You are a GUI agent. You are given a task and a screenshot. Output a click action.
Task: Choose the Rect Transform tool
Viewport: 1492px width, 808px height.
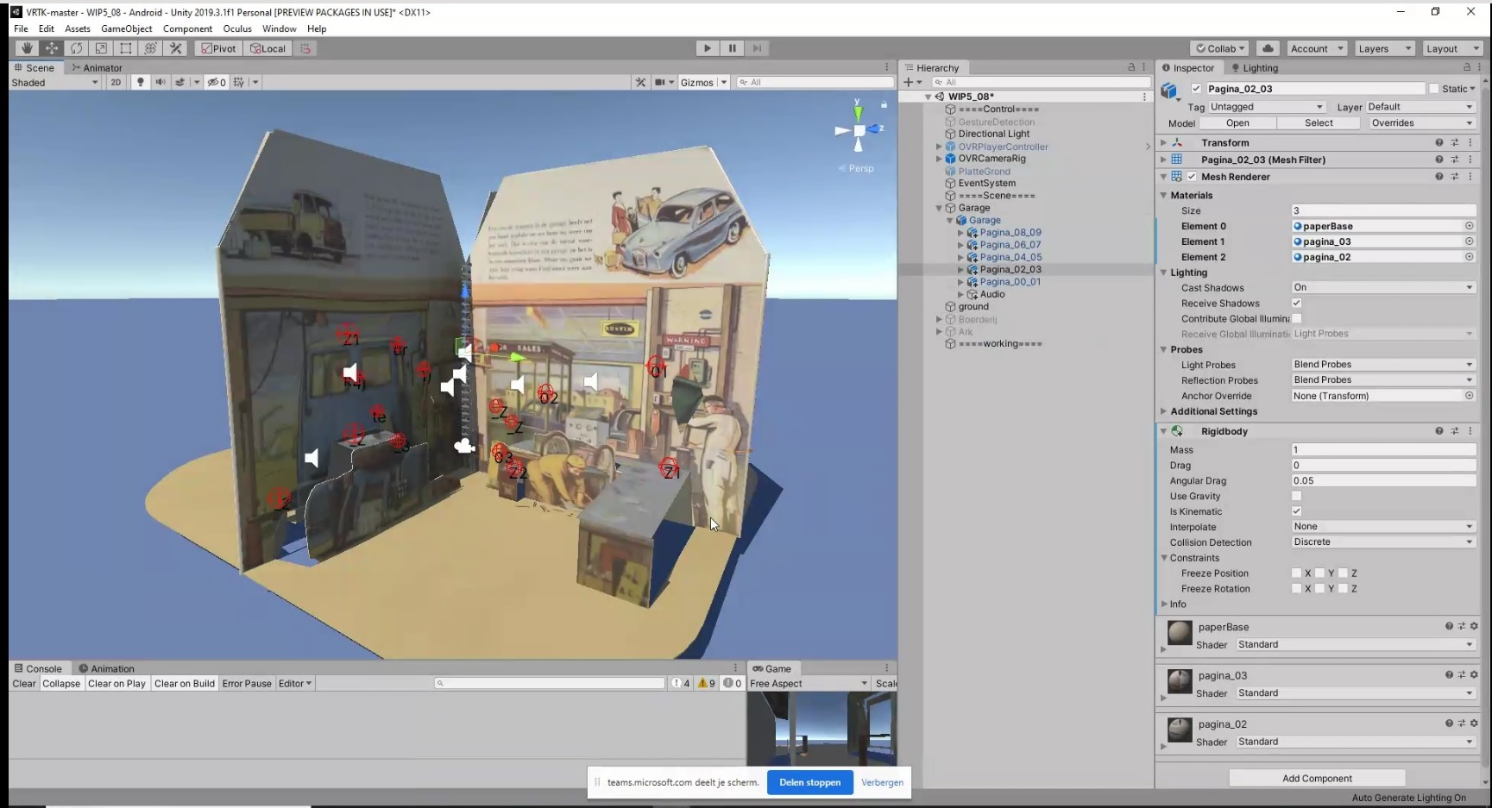126,48
